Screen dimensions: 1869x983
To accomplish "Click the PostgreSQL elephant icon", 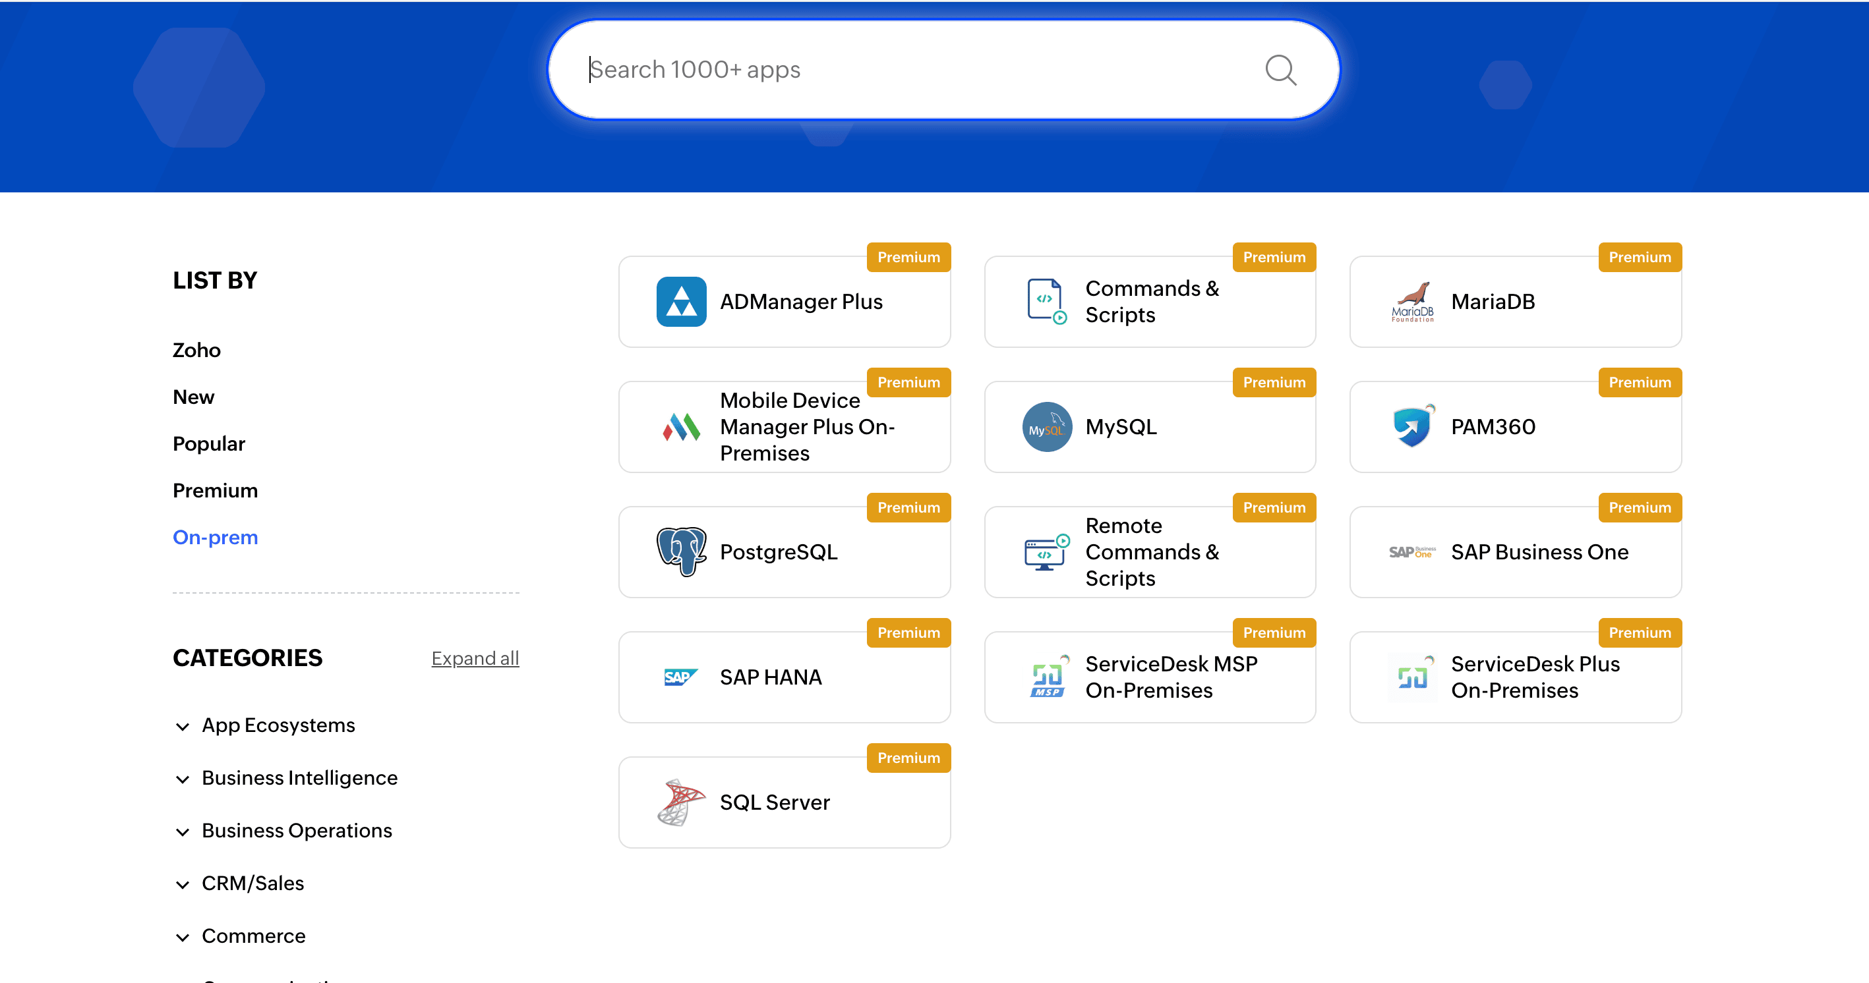I will click(680, 551).
